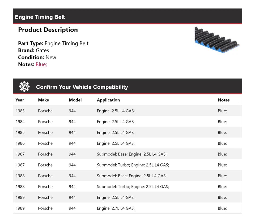This screenshot has height=222, width=255.
Task: Click the Make column header
Action: pos(43,100)
